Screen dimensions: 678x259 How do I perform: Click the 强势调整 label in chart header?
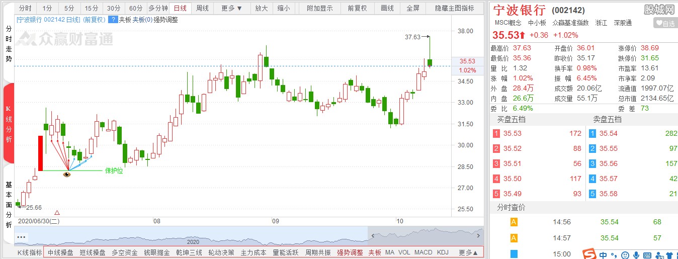(165, 20)
